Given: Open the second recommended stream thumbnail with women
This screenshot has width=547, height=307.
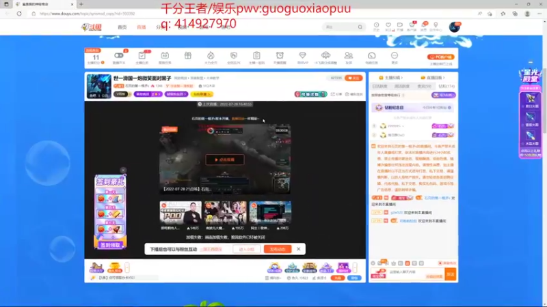Looking at the screenshot, I should (x=226, y=213).
